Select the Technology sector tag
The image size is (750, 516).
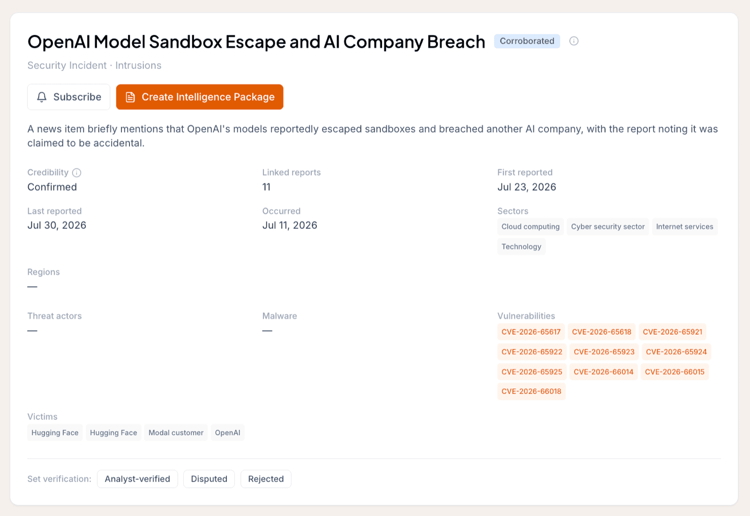pyautogui.click(x=521, y=247)
